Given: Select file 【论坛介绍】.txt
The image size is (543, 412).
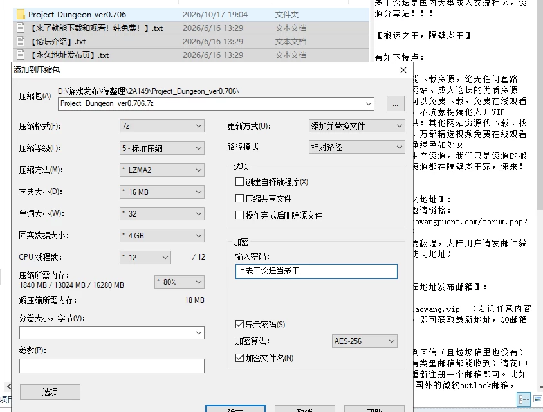Looking at the screenshot, I should click(x=191, y=42).
